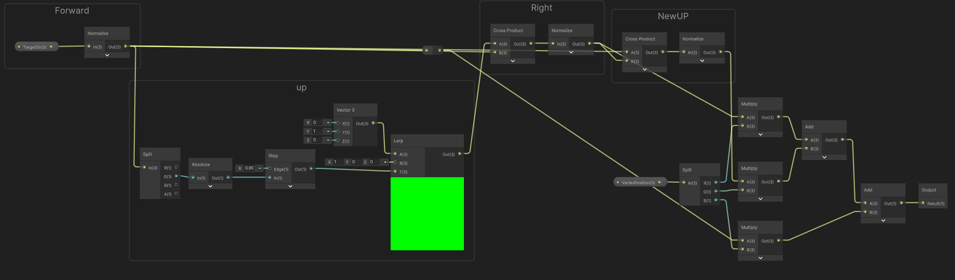Expand the Absolute node preview chevron

click(x=210, y=186)
